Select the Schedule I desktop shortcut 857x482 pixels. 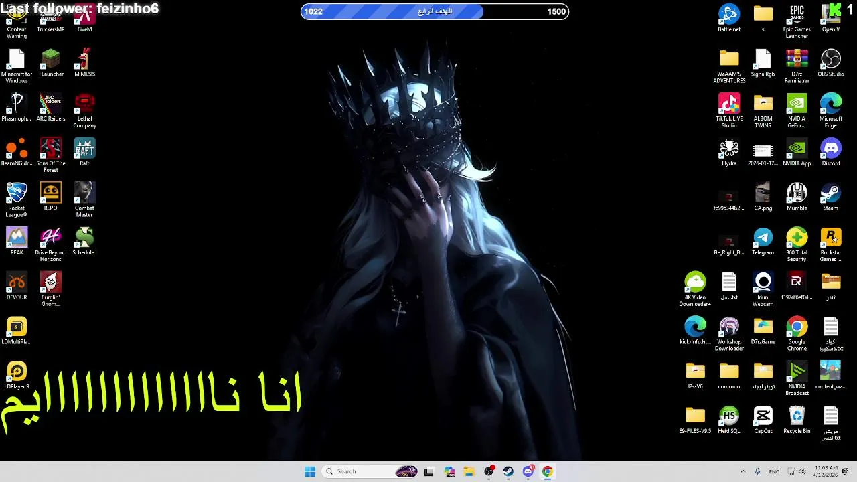pyautogui.click(x=84, y=242)
